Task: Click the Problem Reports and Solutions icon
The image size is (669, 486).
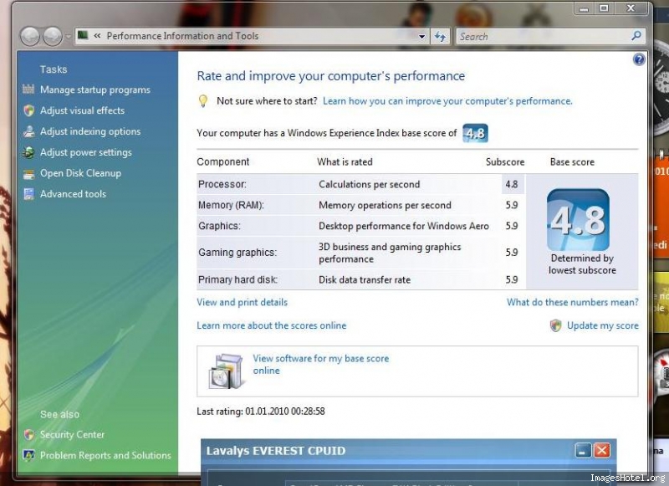Action: tap(29, 455)
